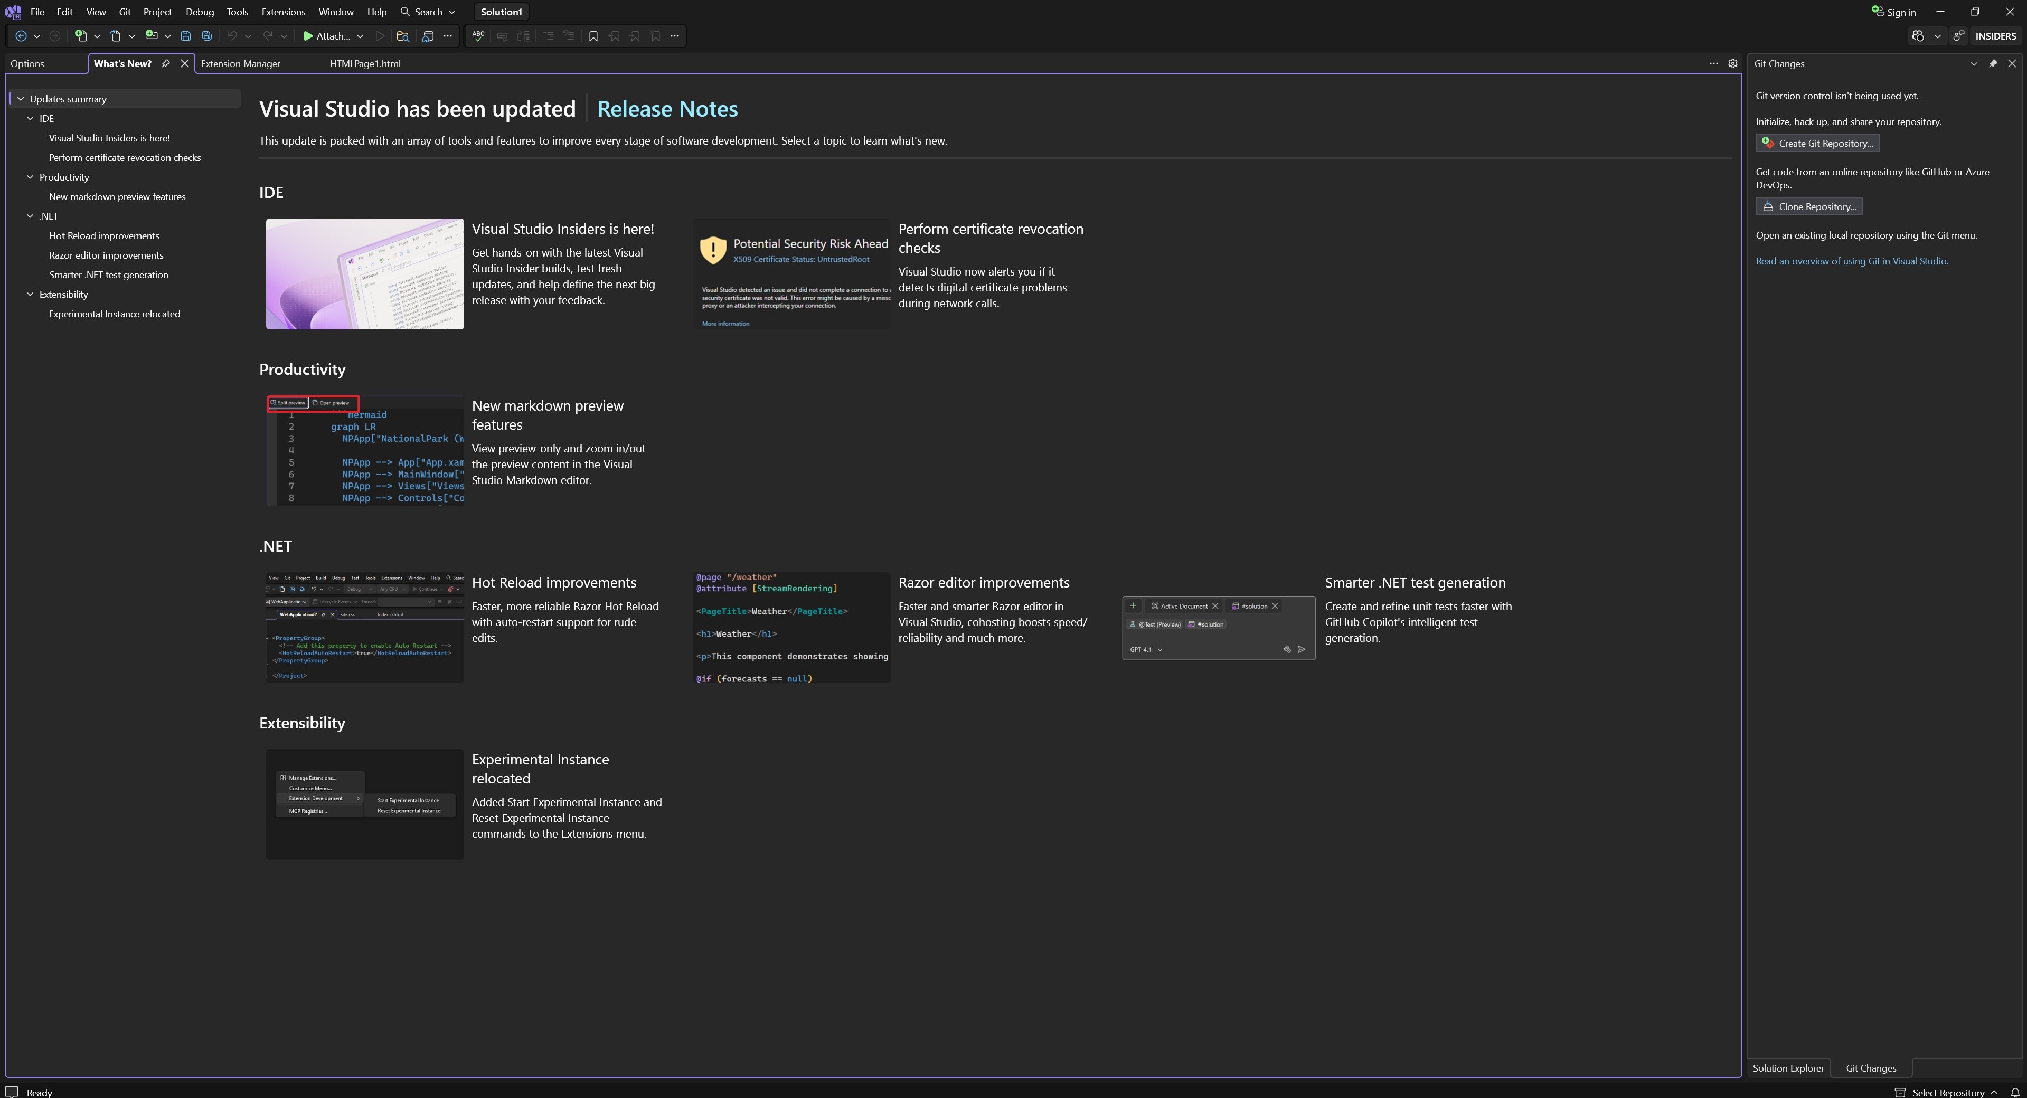
Task: Open the Release Notes link
Action: [x=667, y=109]
